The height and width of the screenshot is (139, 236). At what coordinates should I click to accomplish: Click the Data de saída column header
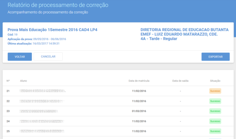pyautogui.click(x=180, y=81)
